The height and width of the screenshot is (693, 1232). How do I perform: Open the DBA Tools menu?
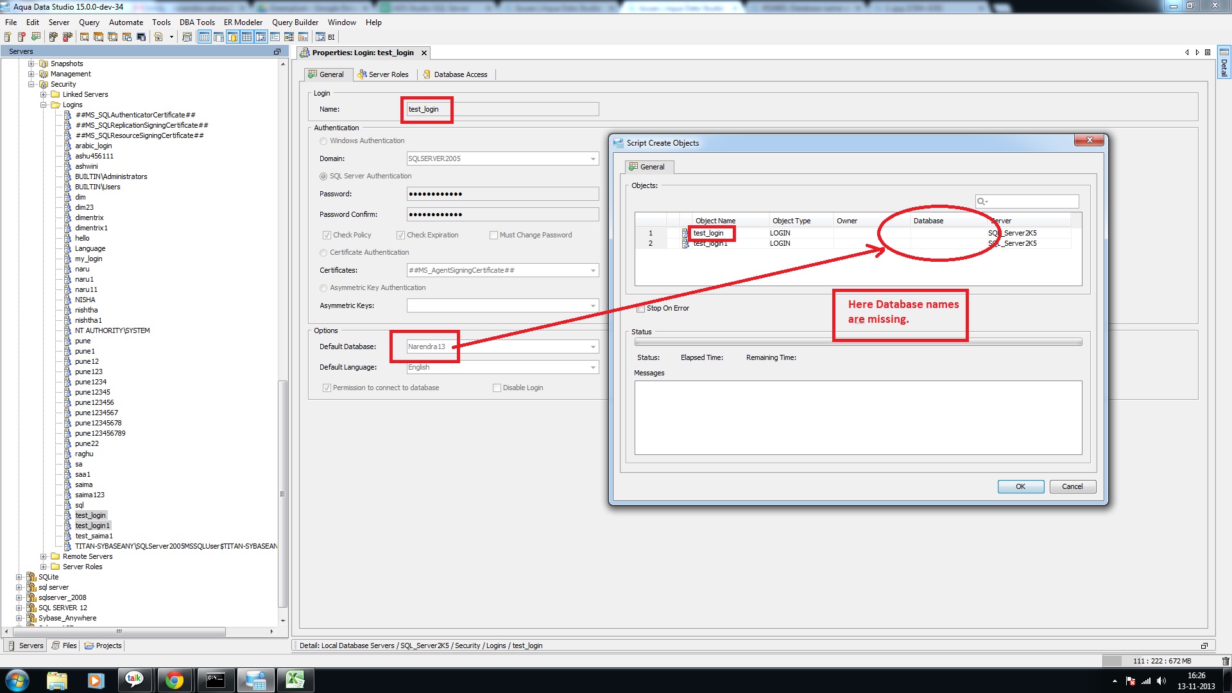(197, 22)
